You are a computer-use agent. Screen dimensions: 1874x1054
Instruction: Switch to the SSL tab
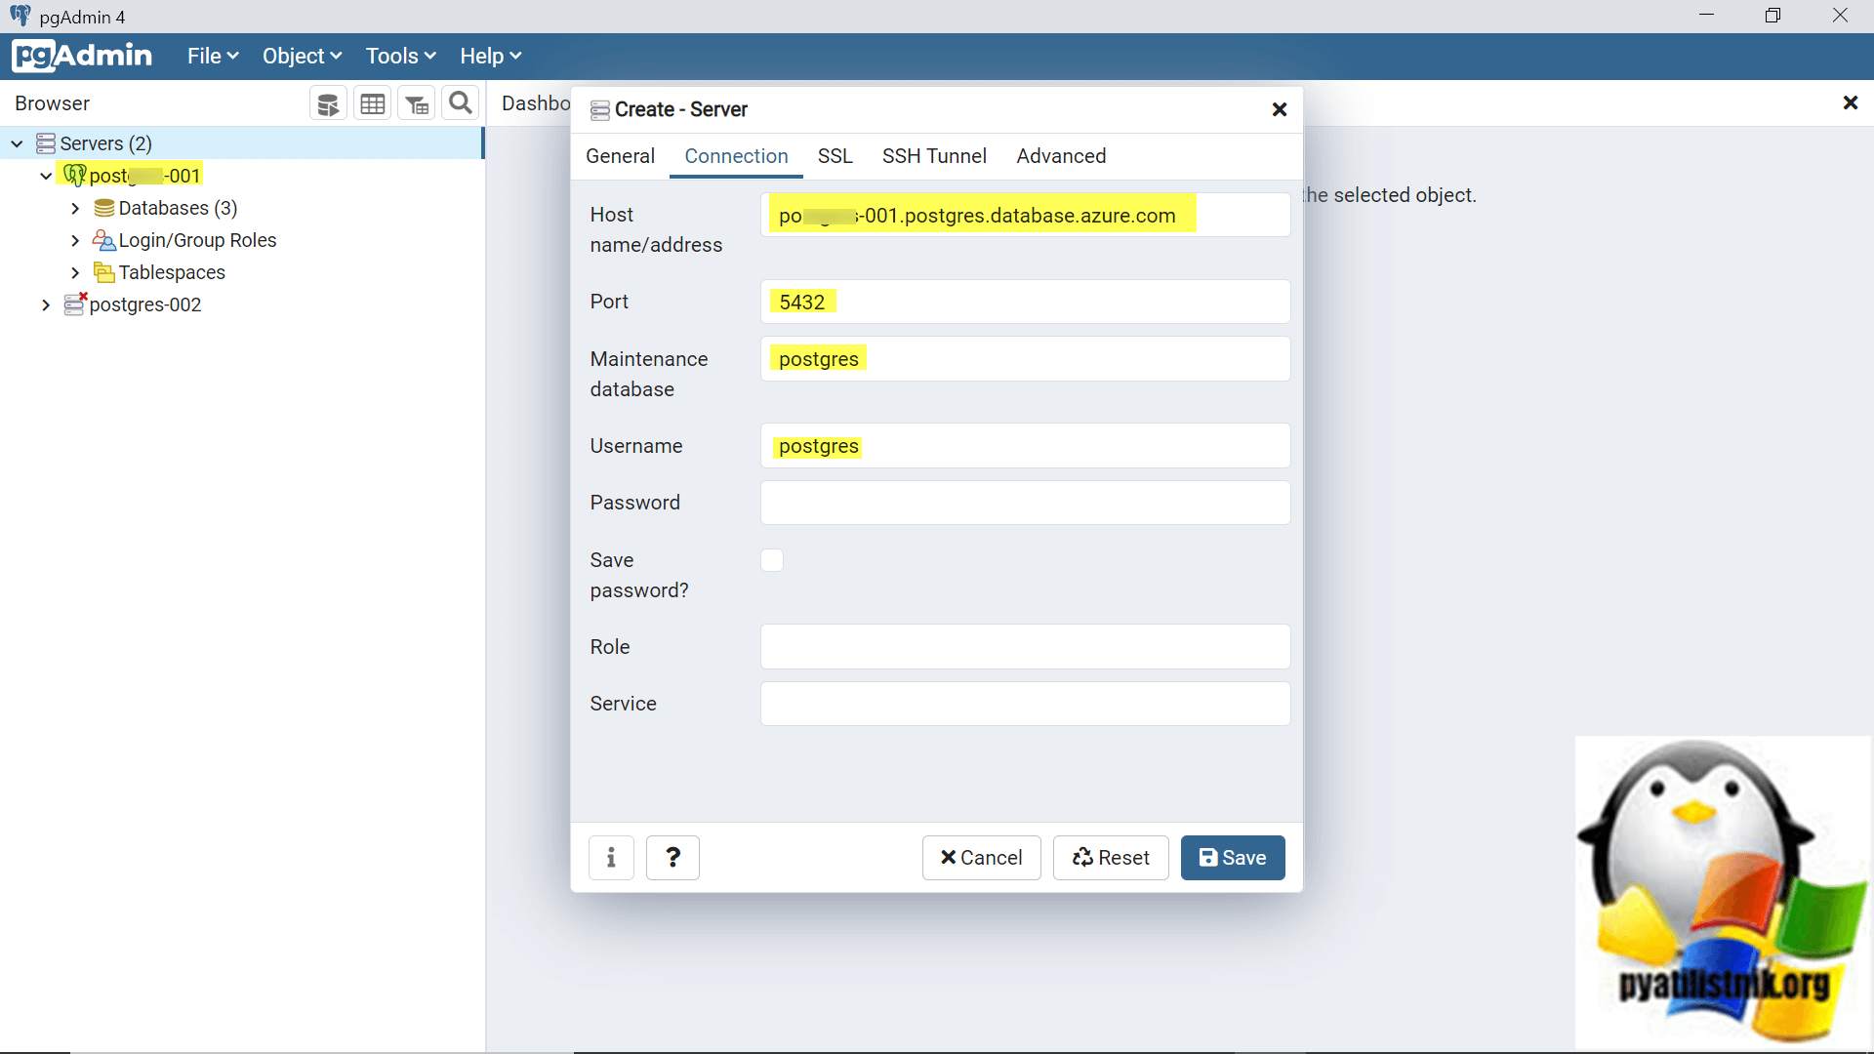(x=835, y=156)
